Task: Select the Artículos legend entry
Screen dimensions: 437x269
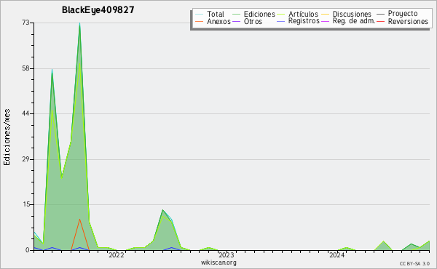Action: pos(303,14)
